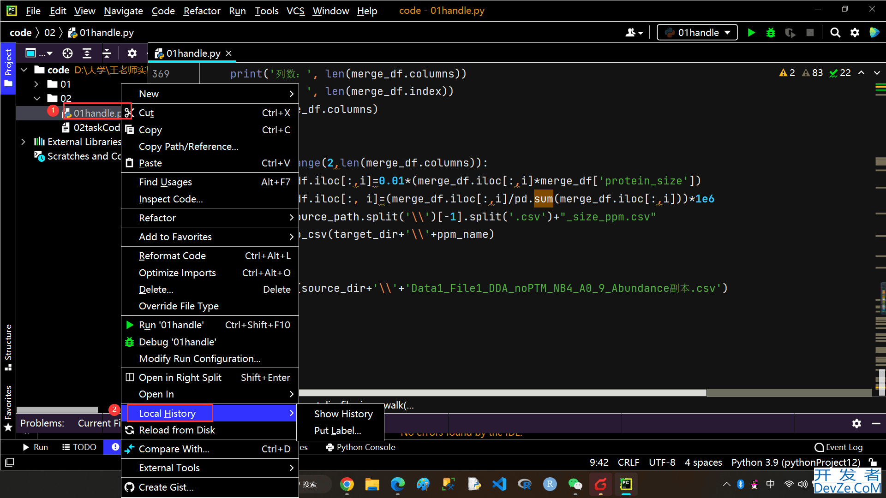Expand the External Libraries tree item

click(23, 142)
